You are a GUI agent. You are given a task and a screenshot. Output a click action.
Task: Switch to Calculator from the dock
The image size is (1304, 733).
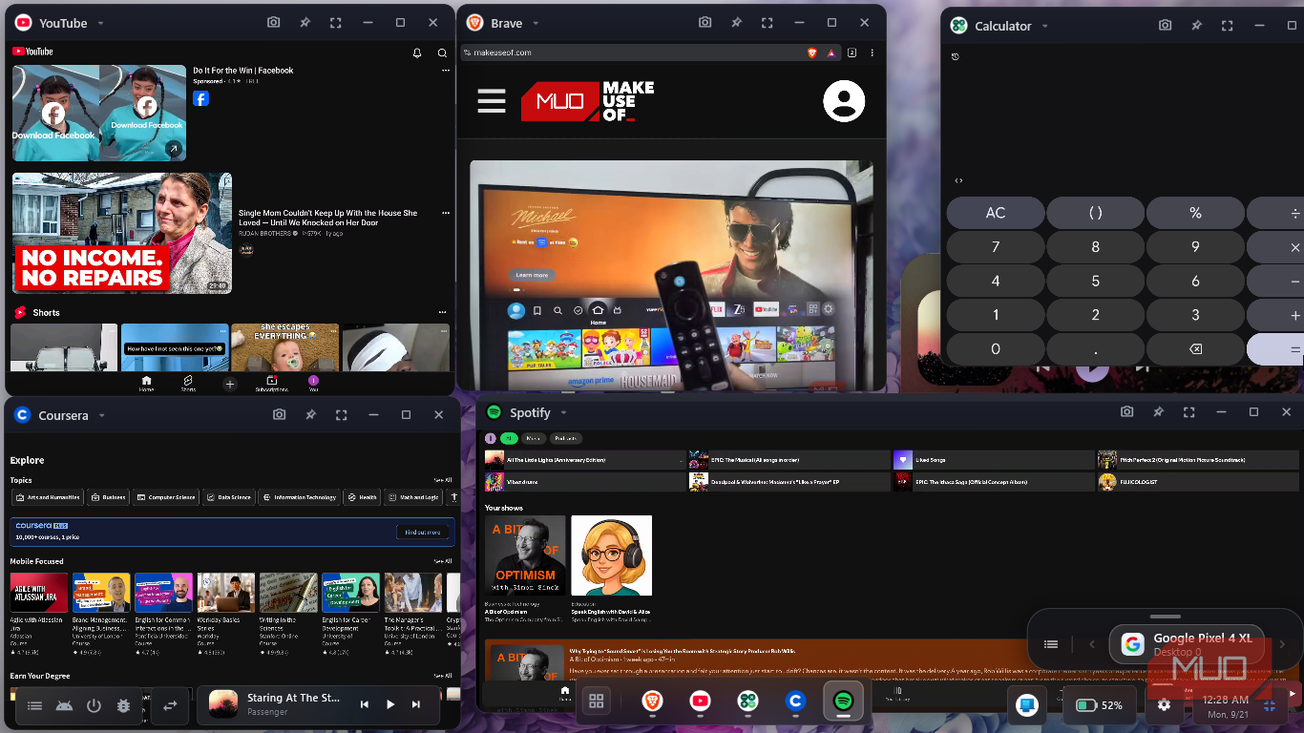pos(747,702)
